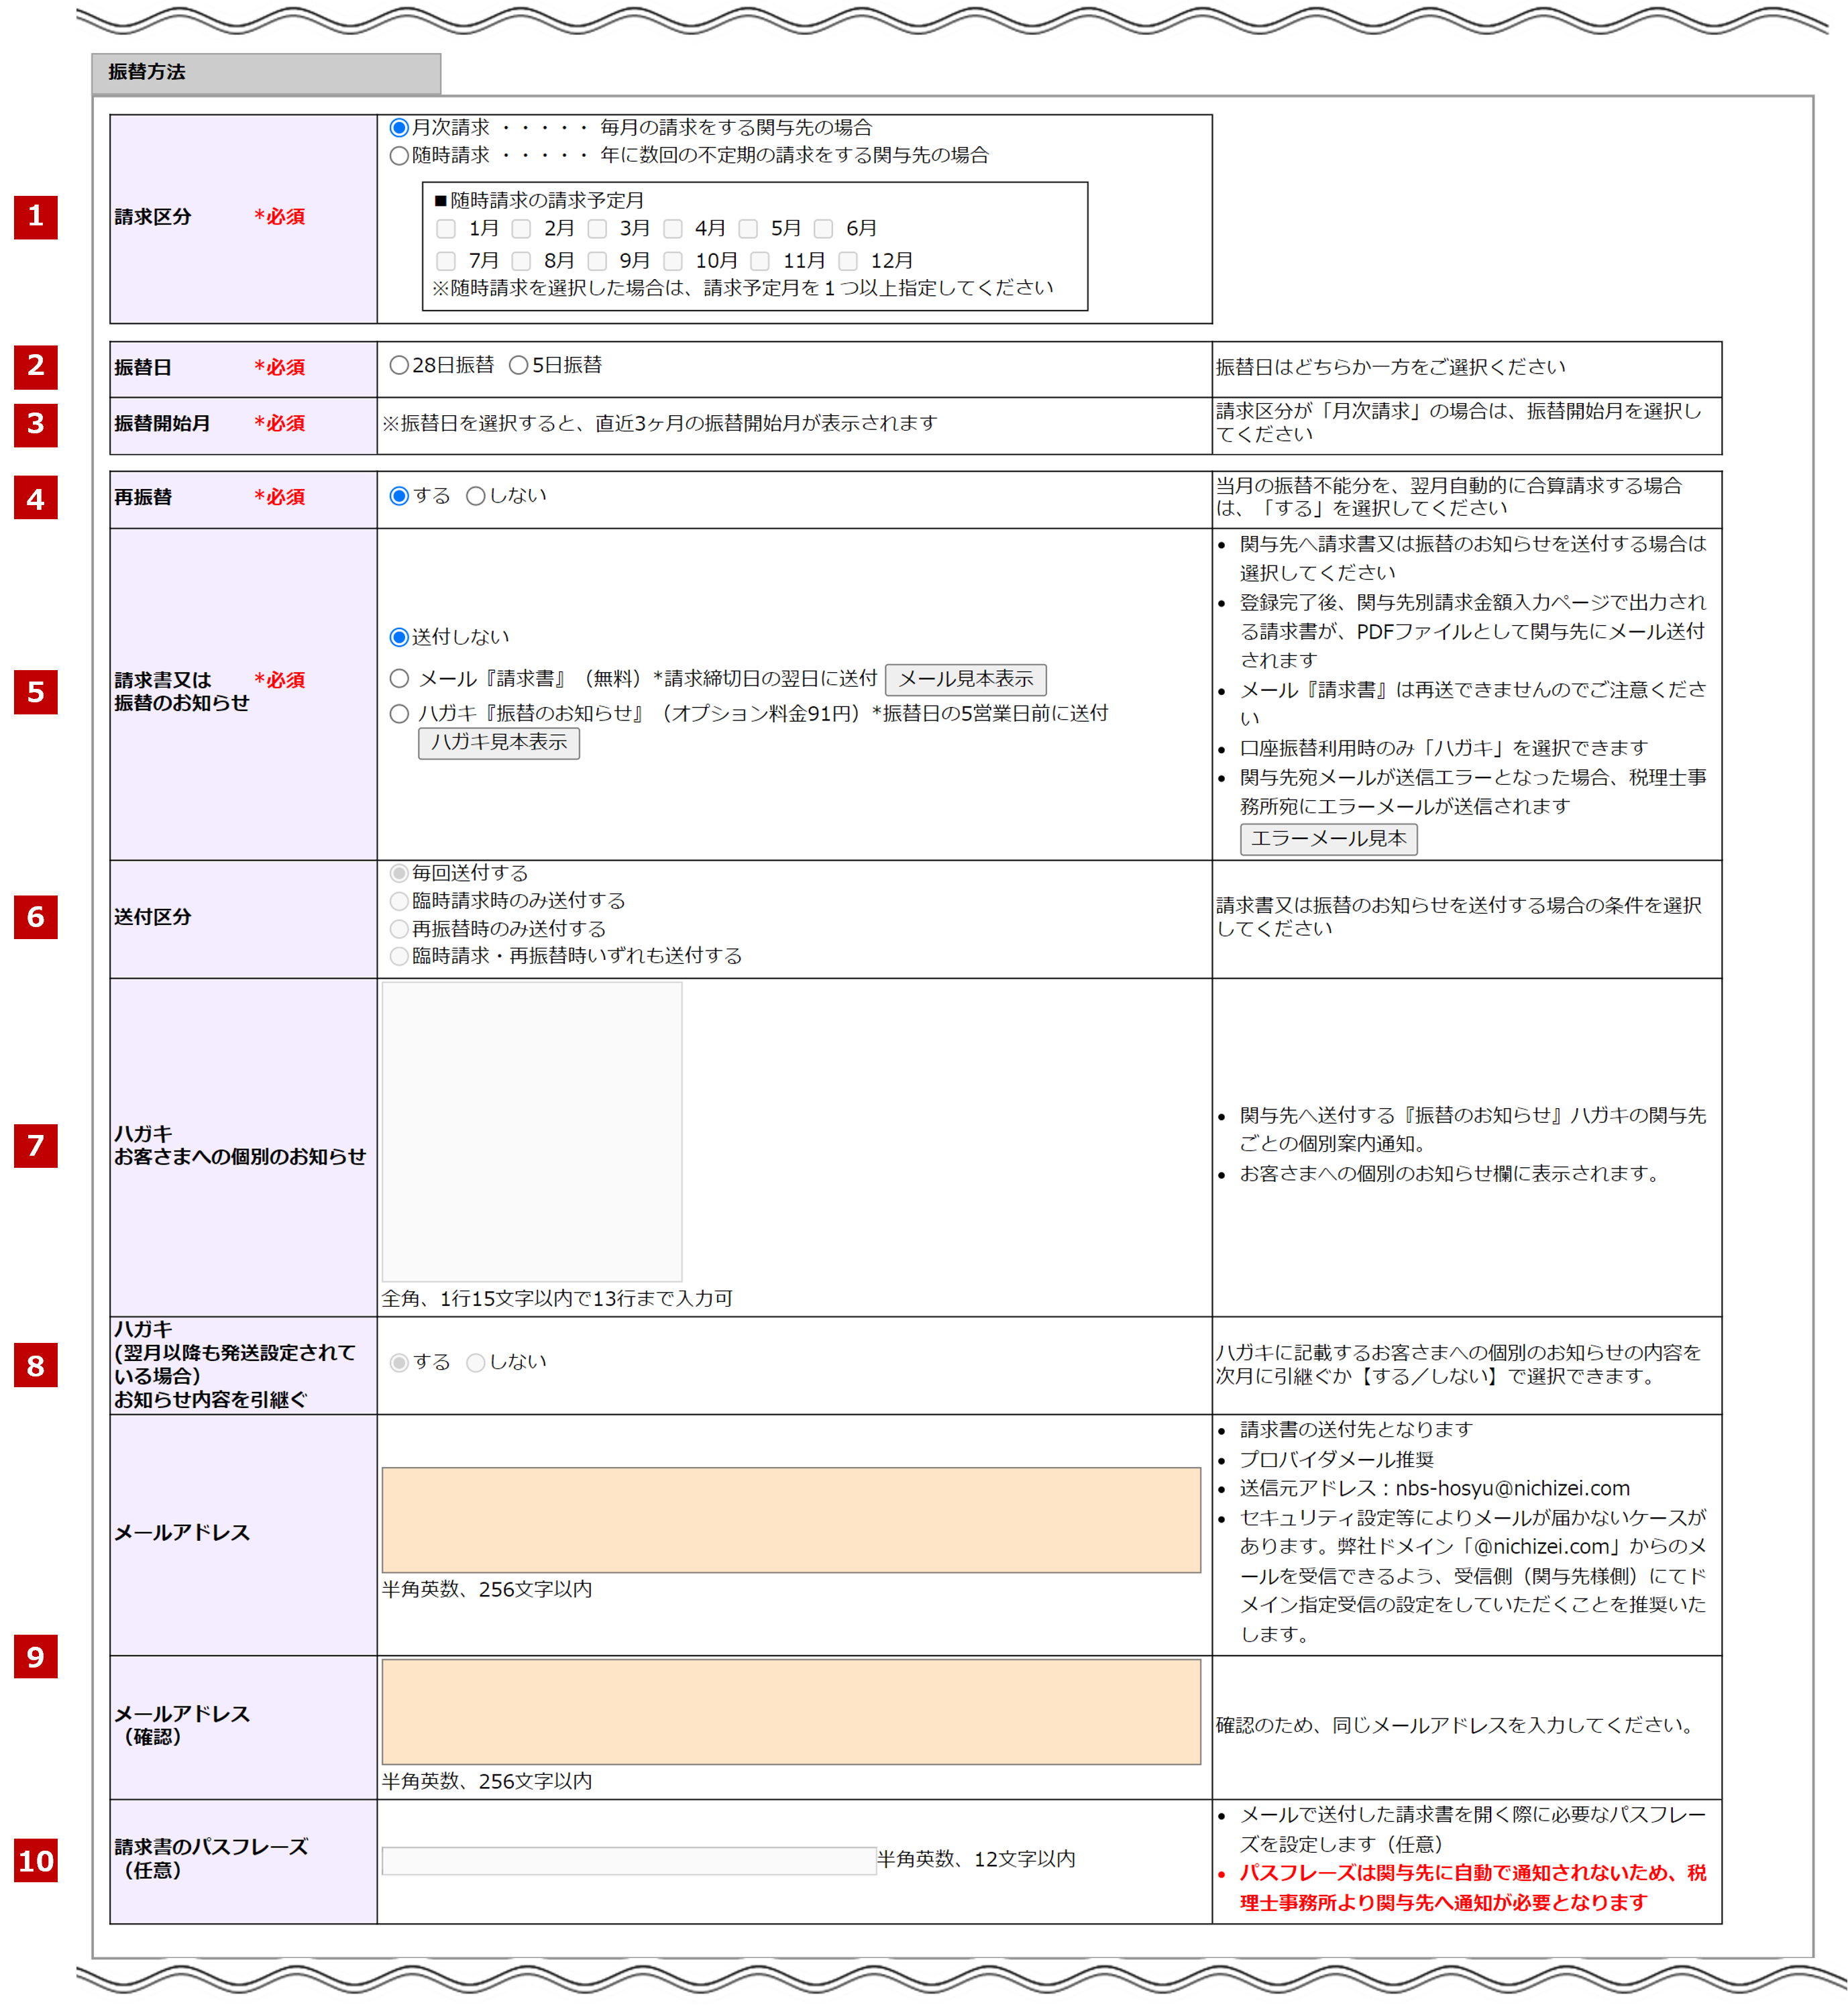Tick the 9月 month checkbox
The height and width of the screenshot is (2007, 1848).
tap(597, 261)
